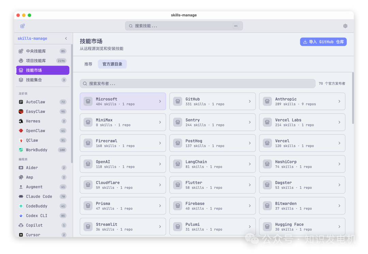Expand the Hugging Face publisher card

(339, 226)
